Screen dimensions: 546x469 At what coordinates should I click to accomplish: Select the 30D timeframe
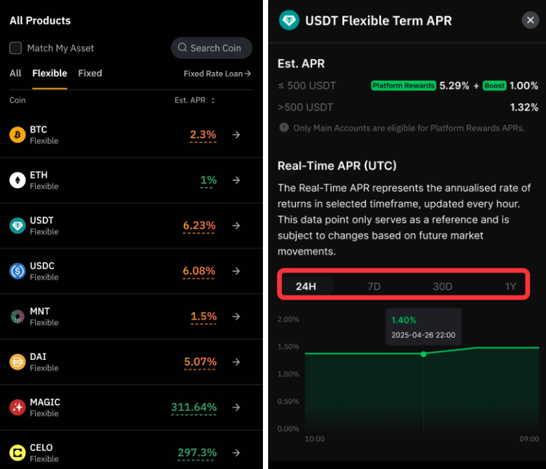[442, 286]
